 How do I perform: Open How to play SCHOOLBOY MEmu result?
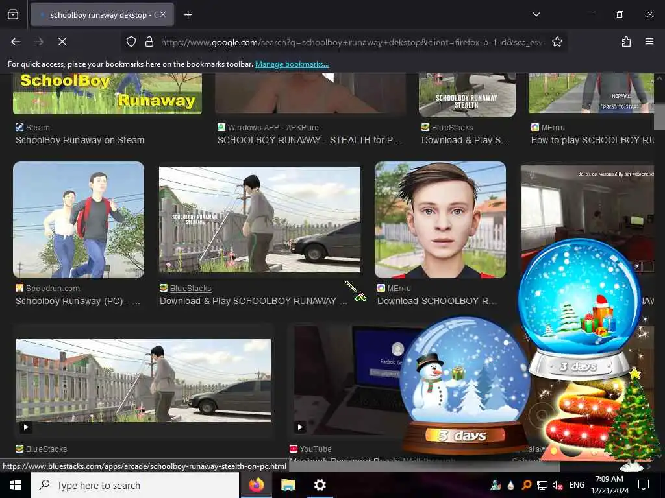[592, 140]
